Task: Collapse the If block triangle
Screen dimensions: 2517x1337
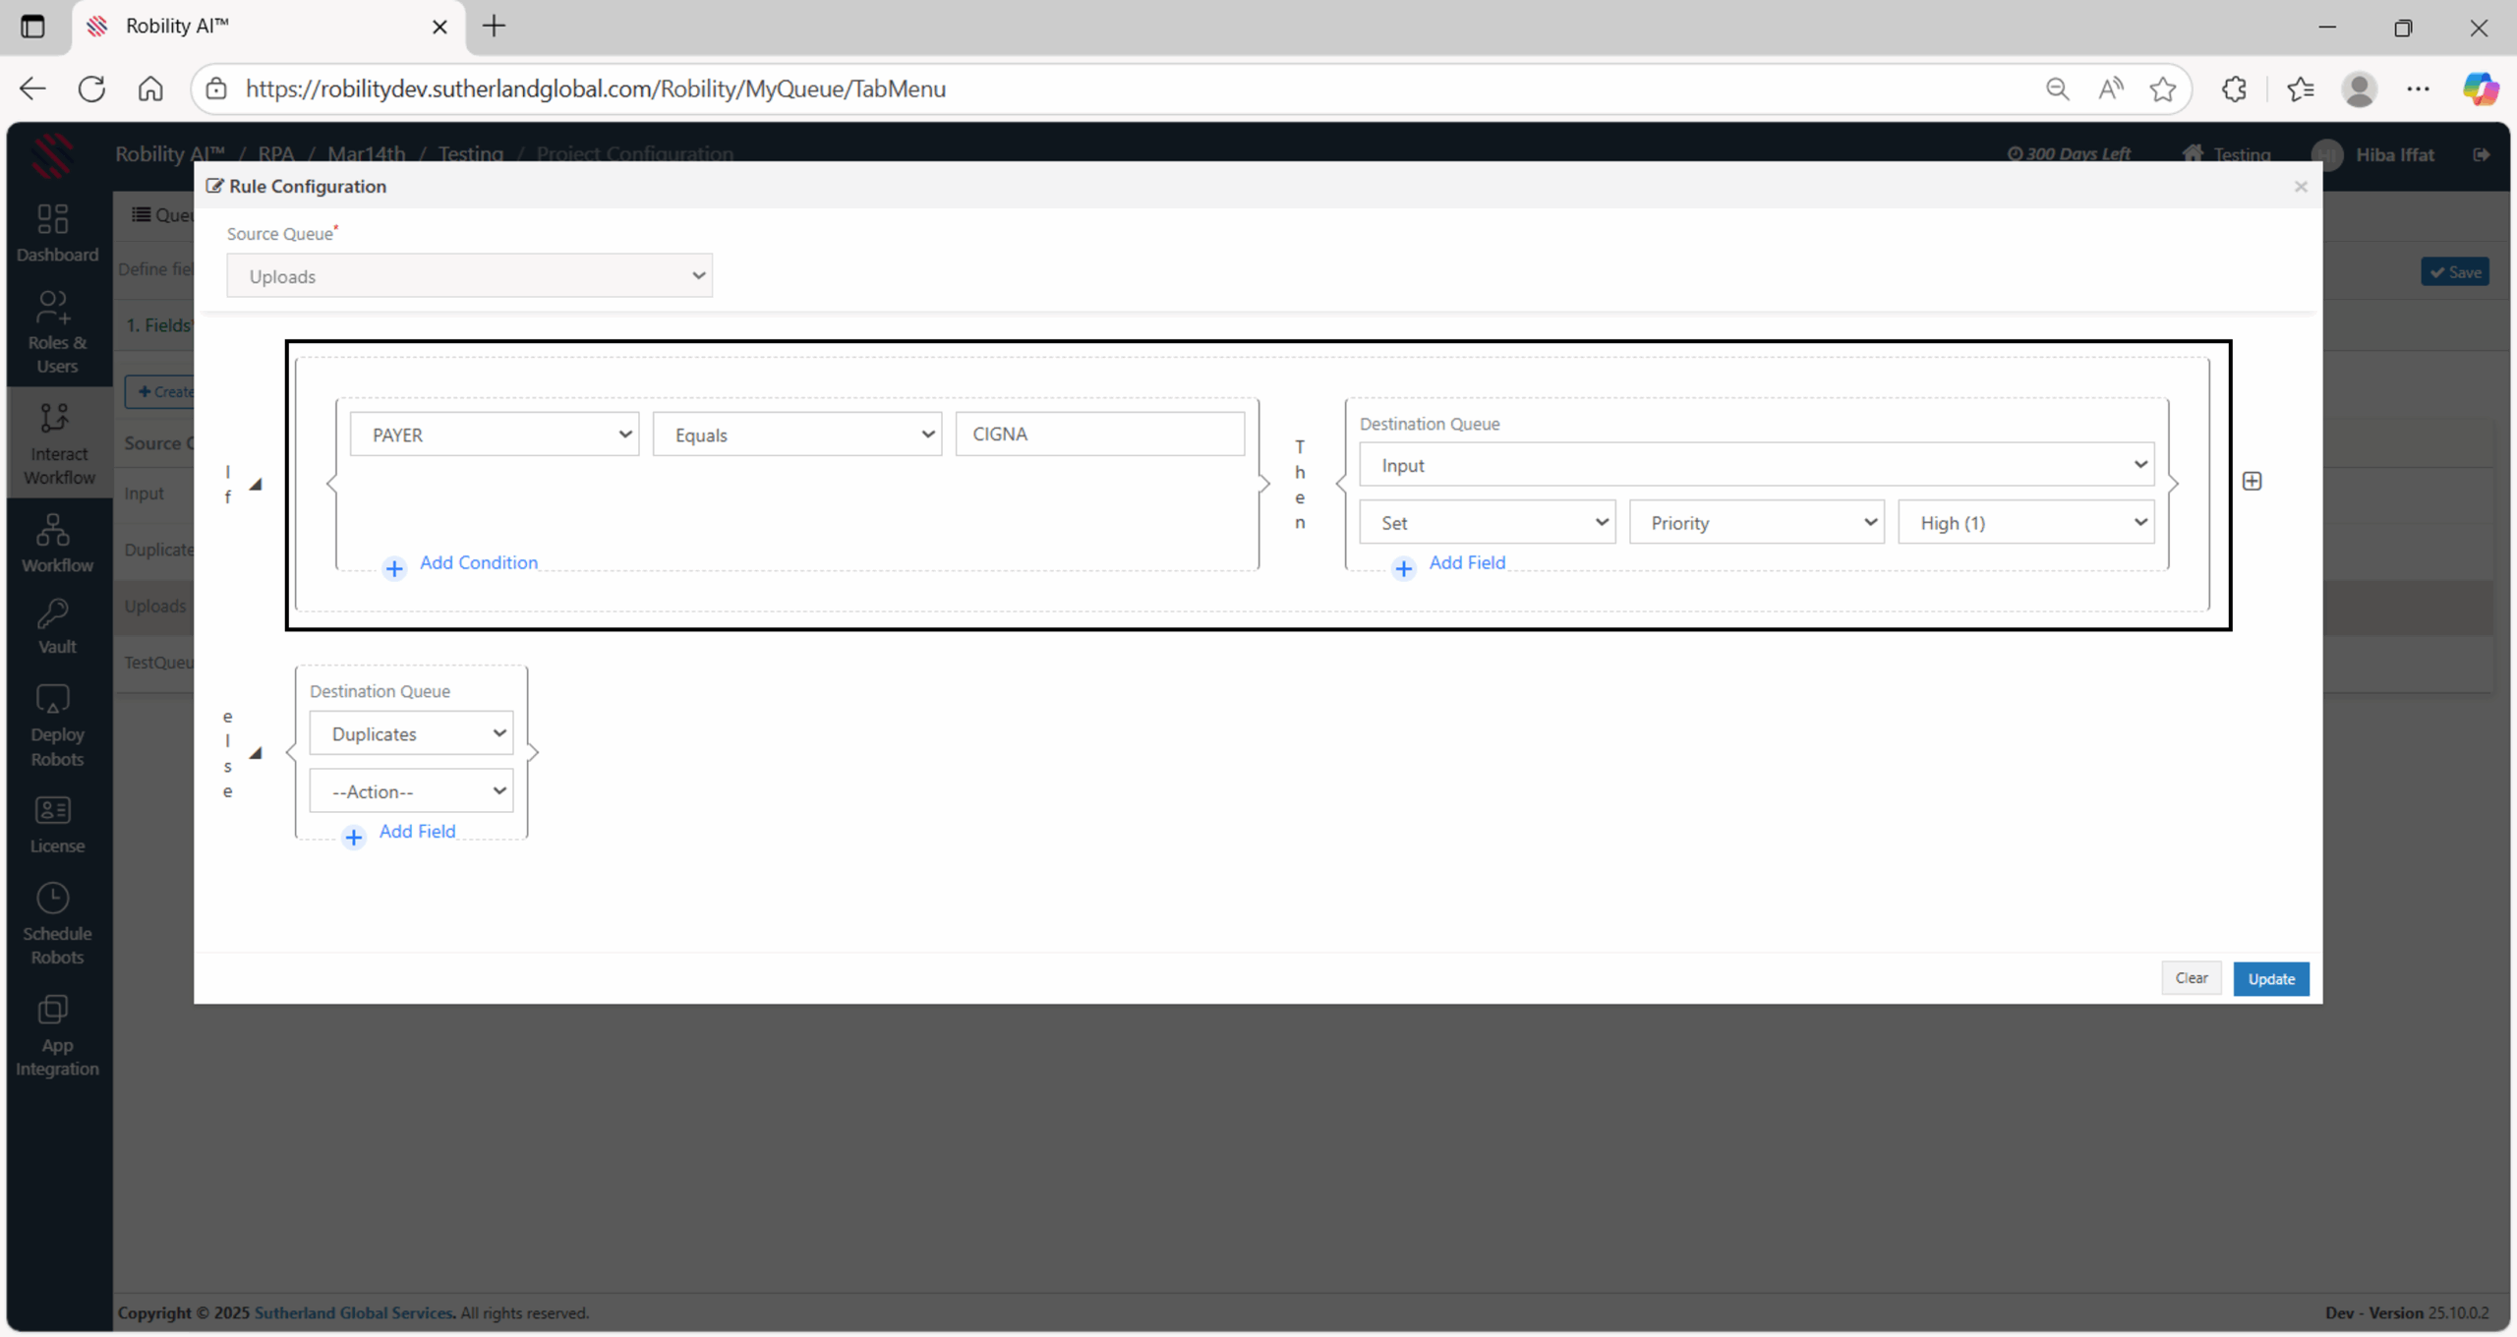Action: click(256, 484)
